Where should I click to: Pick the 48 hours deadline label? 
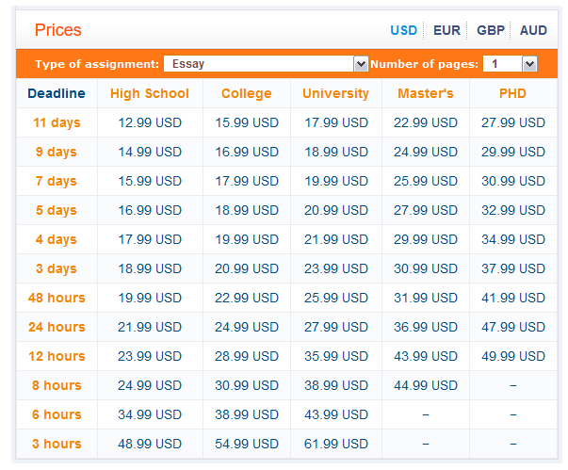(57, 298)
